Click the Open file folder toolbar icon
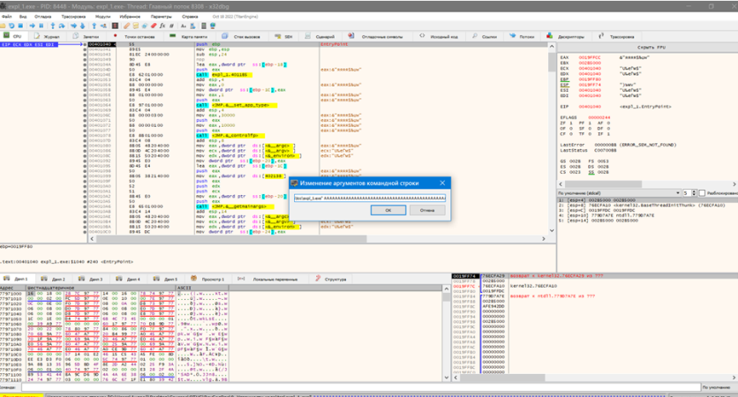 3,26
